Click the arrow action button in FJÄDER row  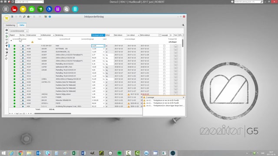(x=23, y=97)
